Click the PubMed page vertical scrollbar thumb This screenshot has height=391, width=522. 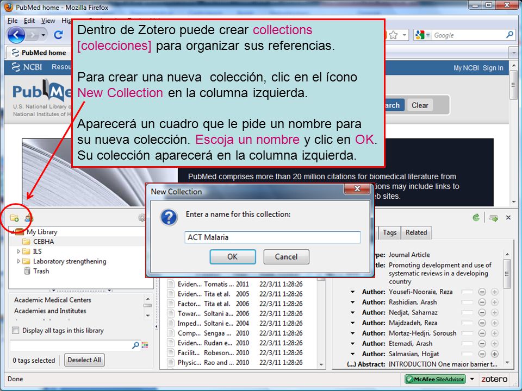[514, 85]
